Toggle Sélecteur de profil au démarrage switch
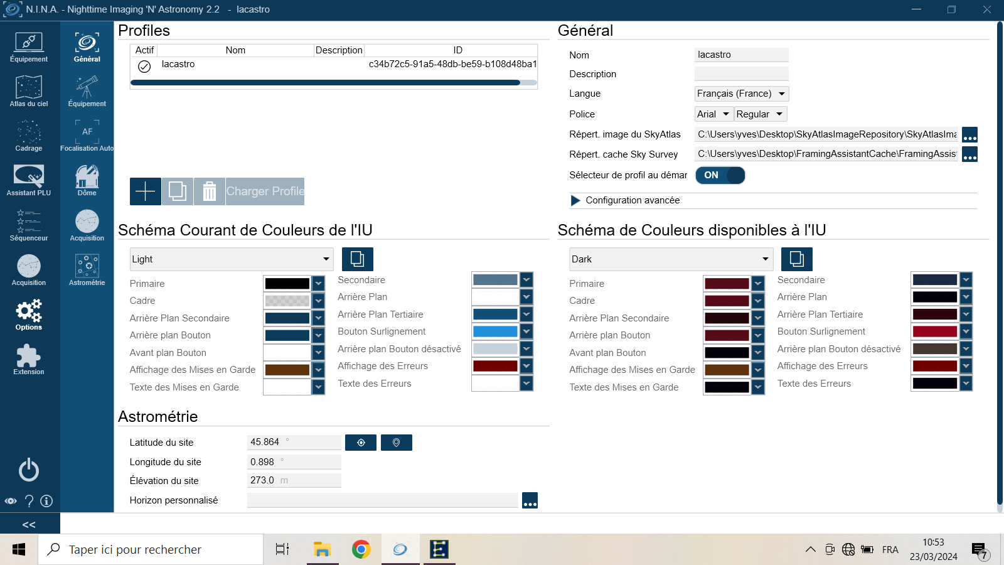 (x=720, y=175)
